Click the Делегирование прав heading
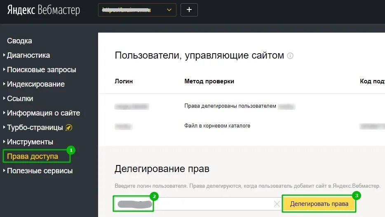Screen dimensions: 385x217 click(x=162, y=169)
